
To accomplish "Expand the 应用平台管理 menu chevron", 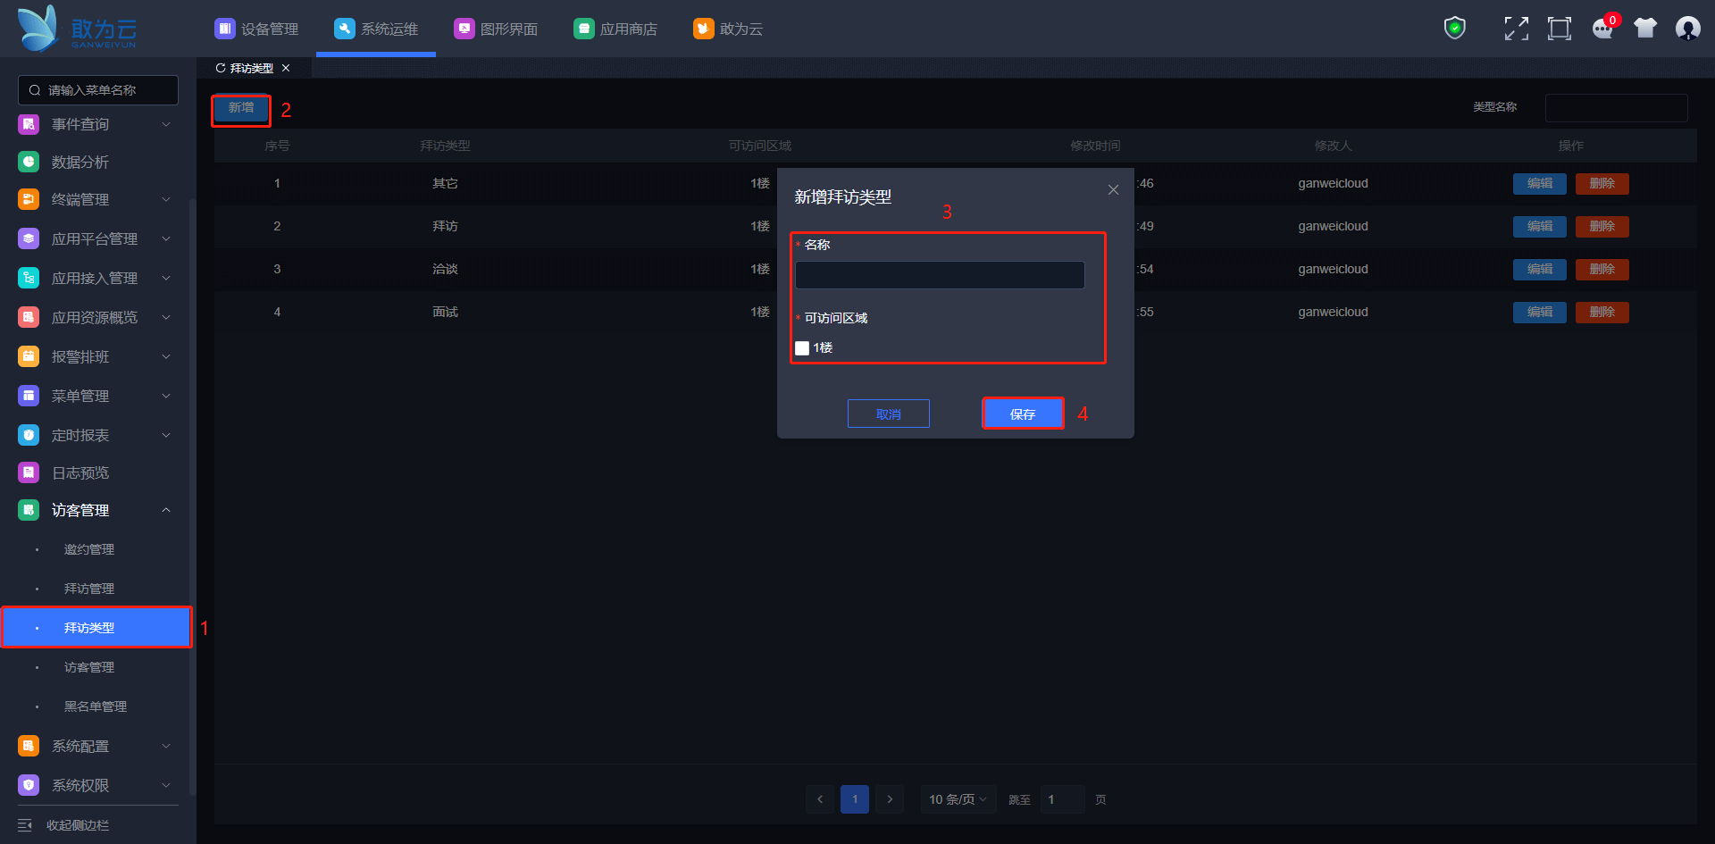I will click(166, 238).
